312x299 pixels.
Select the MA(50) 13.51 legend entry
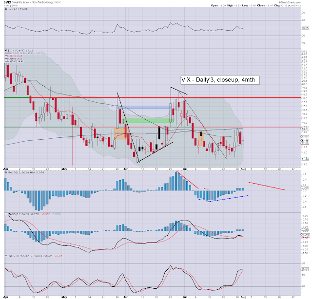14,58
